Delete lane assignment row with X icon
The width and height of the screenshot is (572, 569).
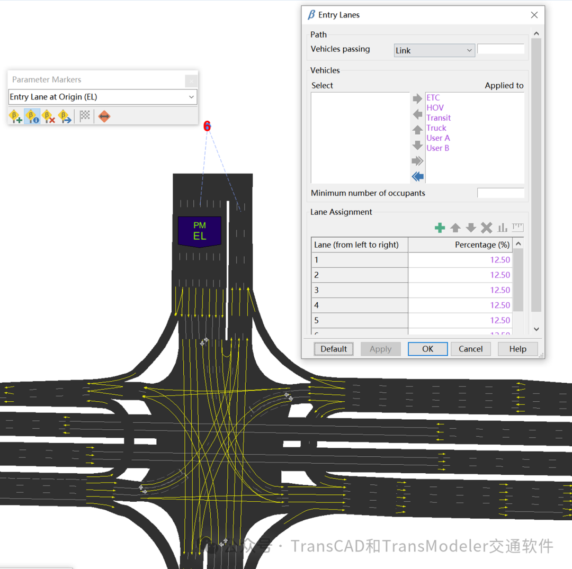pyautogui.click(x=487, y=228)
